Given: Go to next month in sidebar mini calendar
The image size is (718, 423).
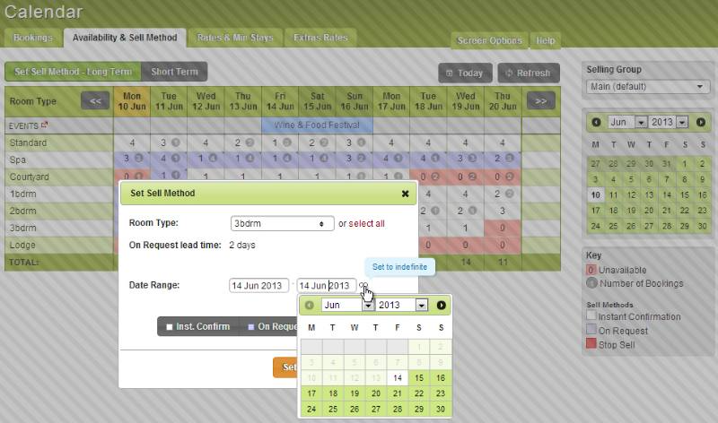Looking at the screenshot, I should pyautogui.click(x=701, y=122).
